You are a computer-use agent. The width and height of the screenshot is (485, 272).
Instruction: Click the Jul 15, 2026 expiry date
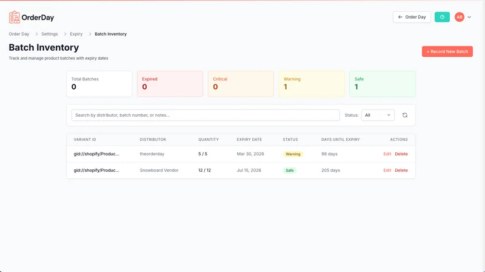(x=249, y=170)
